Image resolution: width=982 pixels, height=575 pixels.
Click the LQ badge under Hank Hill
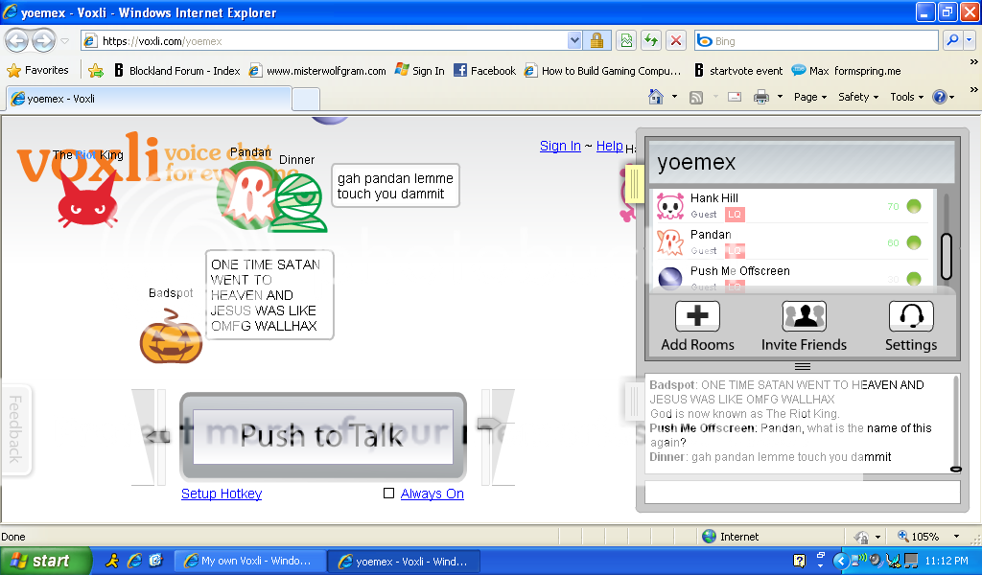735,215
